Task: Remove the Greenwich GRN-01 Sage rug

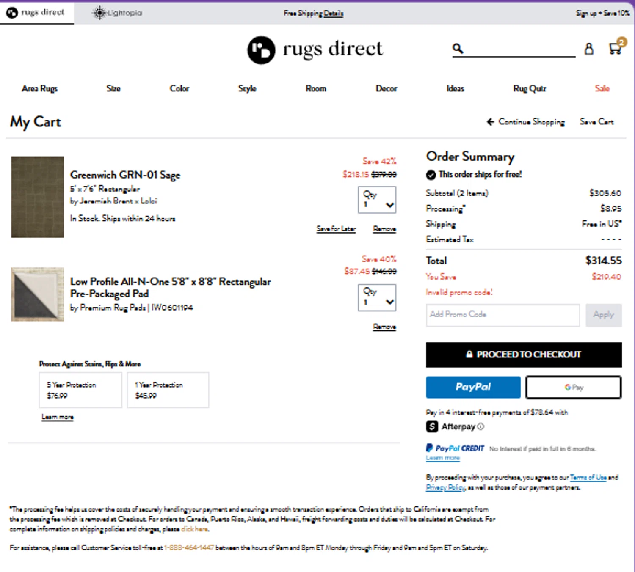Action: pos(384,229)
